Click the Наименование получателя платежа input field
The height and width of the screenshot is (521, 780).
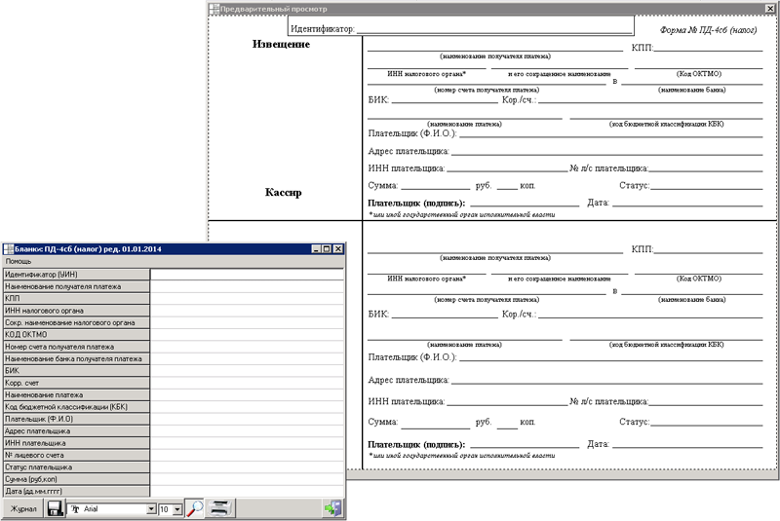coord(247,286)
